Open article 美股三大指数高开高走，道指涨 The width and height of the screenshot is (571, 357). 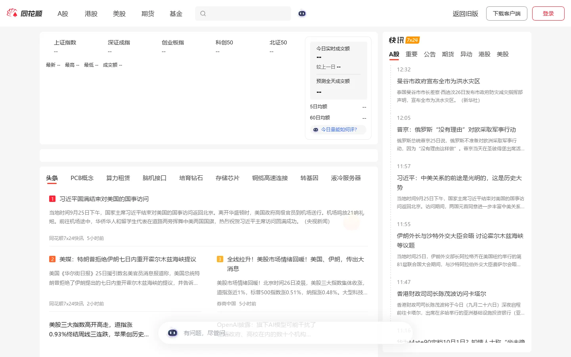point(99,329)
